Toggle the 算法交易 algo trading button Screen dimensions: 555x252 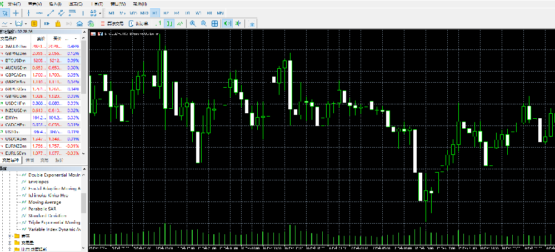point(112,24)
